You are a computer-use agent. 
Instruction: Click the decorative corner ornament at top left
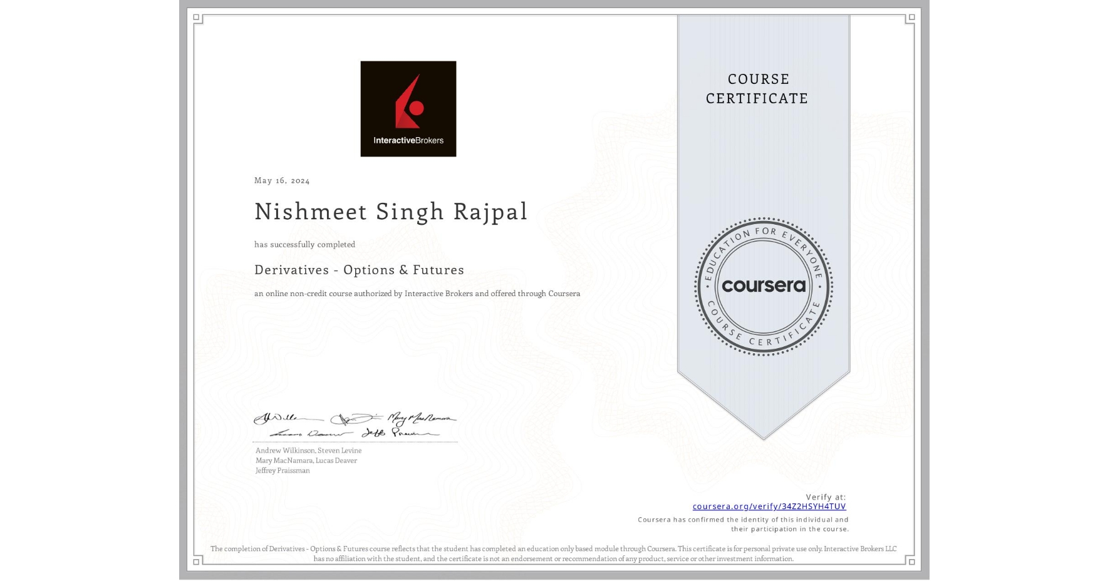(196, 18)
